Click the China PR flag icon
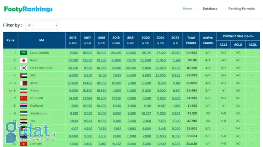The height and width of the screenshot is (147, 263). click(x=24, y=98)
